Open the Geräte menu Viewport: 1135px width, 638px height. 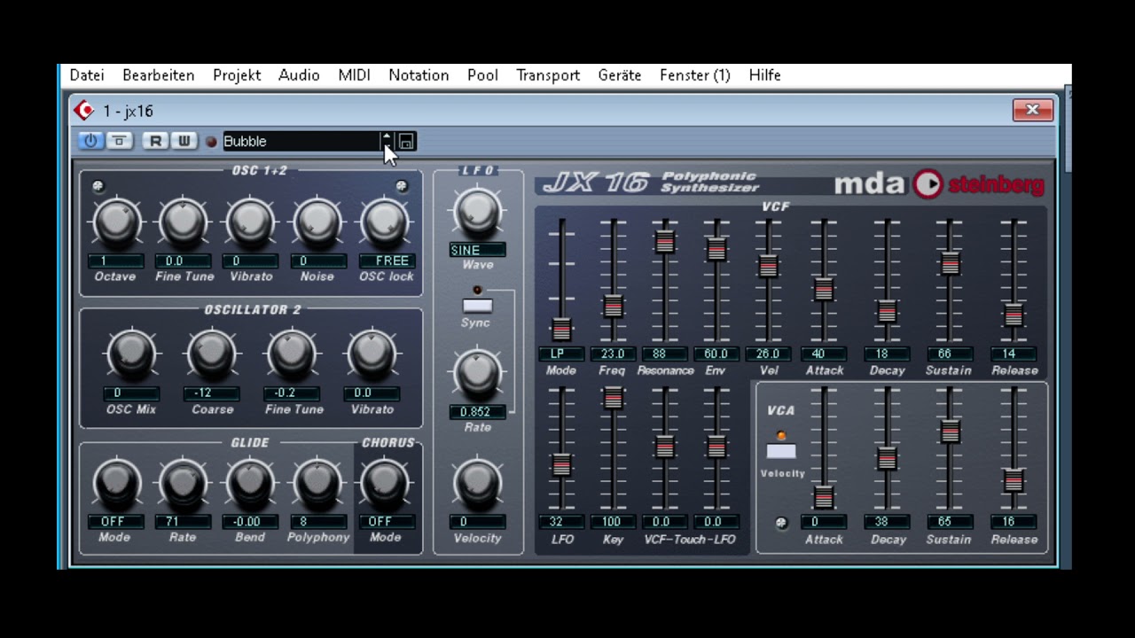620,75
